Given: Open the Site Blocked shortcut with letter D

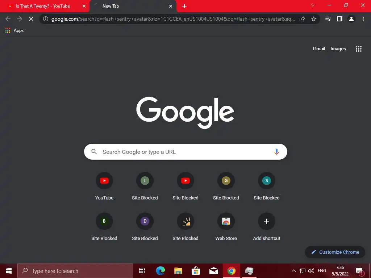Looking at the screenshot, I should tap(145, 227).
